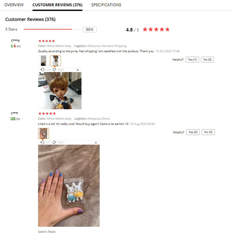
Task: Click the Mexico flag icon
Action: click(x=13, y=46)
